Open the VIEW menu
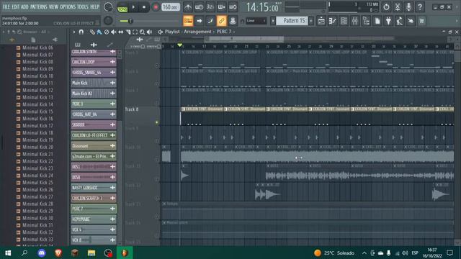The width and height of the screenshot is (461, 259). pos(53,6)
